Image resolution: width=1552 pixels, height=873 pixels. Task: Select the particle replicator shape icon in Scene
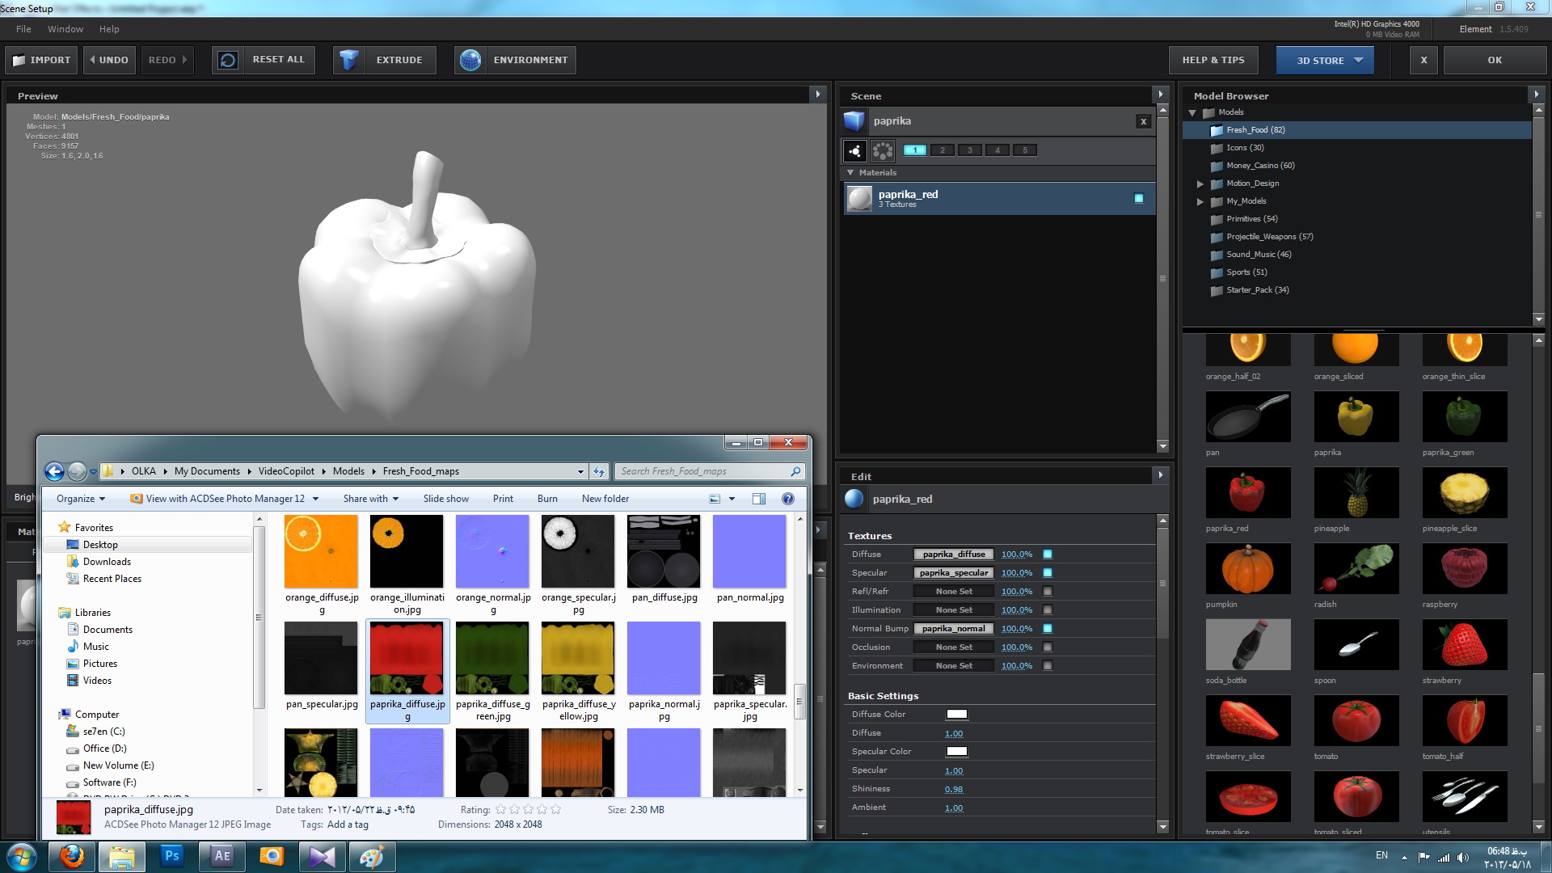[854, 150]
